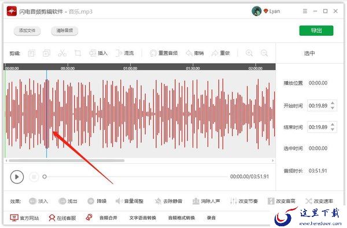Click the 播放位置 00:00.00 value

point(318,83)
